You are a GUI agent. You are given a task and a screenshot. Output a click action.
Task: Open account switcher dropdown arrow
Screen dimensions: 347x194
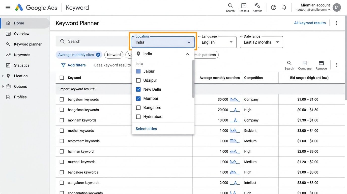point(329,10)
